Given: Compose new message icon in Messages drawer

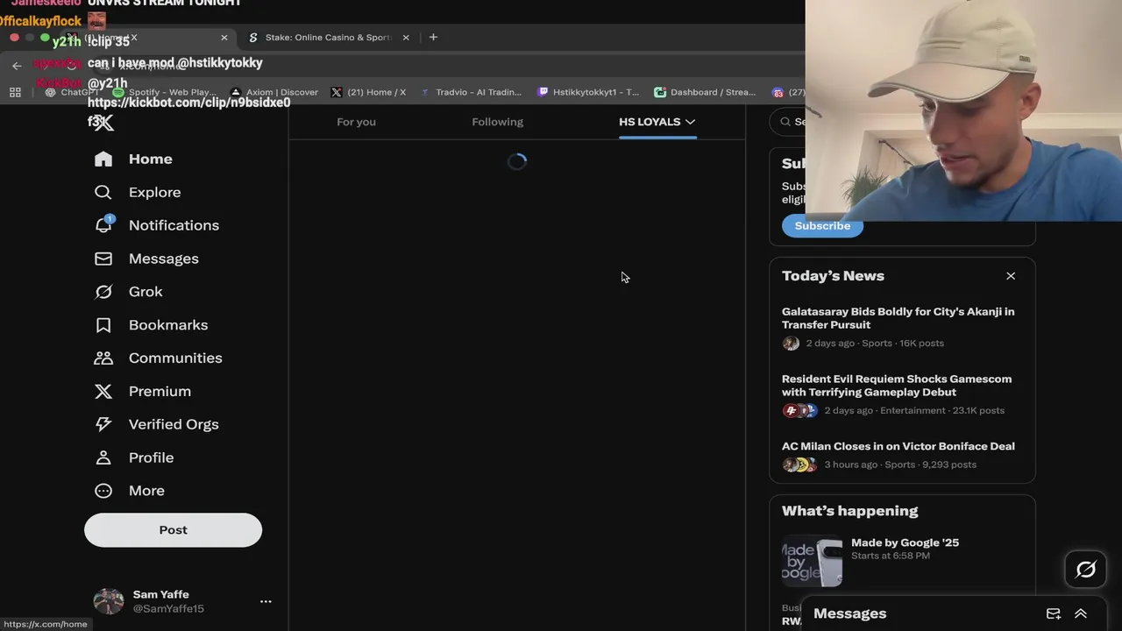Looking at the screenshot, I should (1054, 613).
